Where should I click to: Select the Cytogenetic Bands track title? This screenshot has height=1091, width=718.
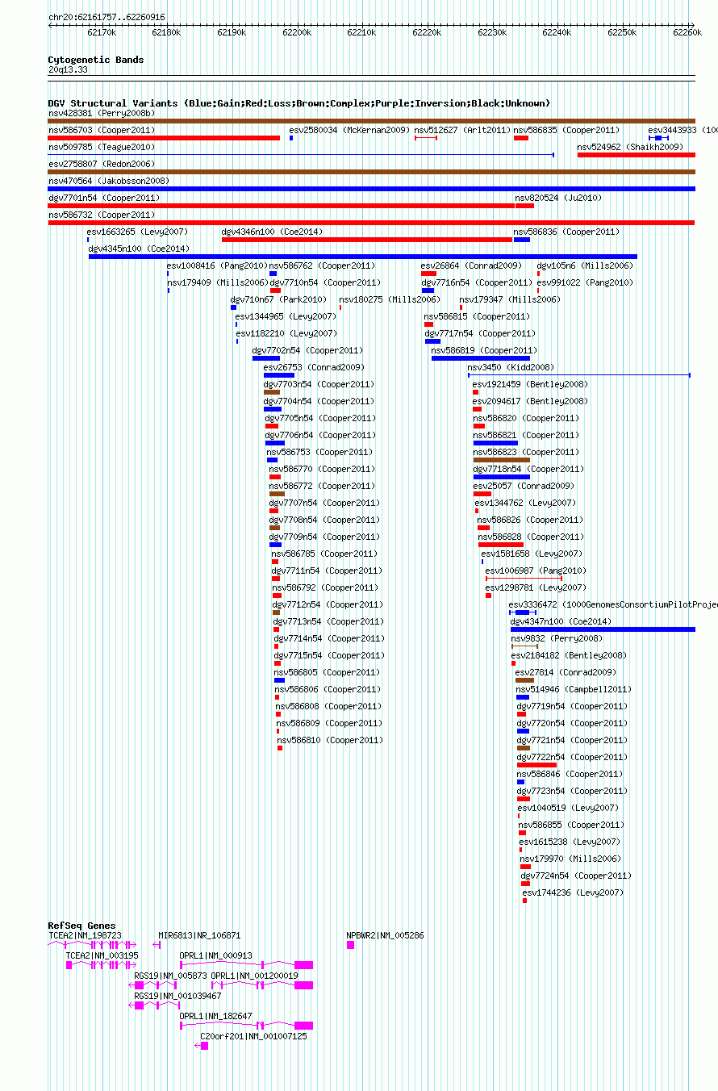[x=96, y=60]
